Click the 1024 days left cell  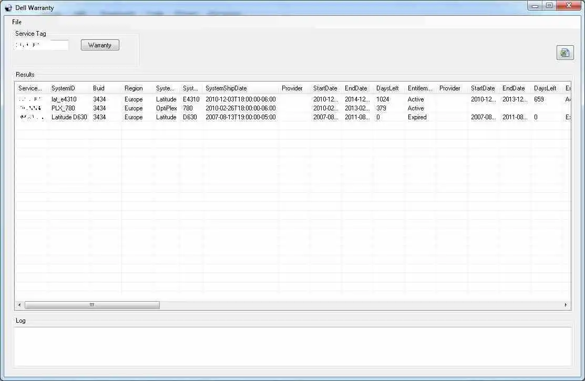(x=383, y=99)
